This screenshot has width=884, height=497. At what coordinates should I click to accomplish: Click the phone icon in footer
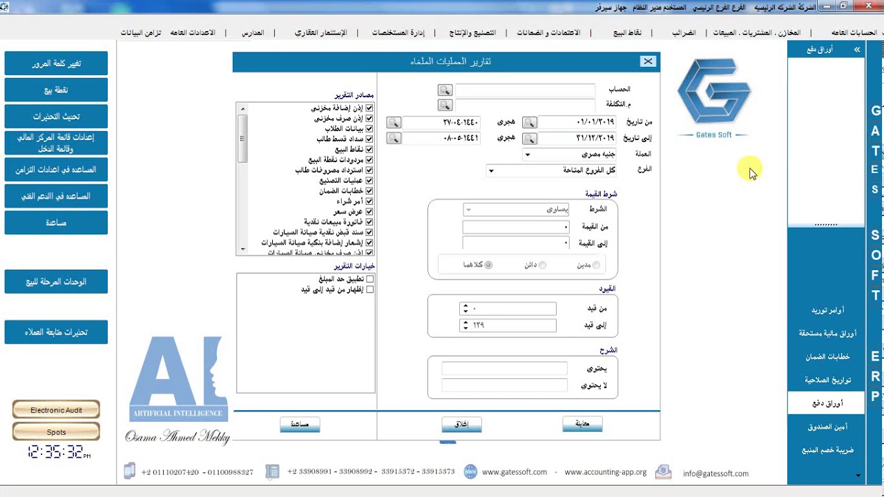click(129, 471)
